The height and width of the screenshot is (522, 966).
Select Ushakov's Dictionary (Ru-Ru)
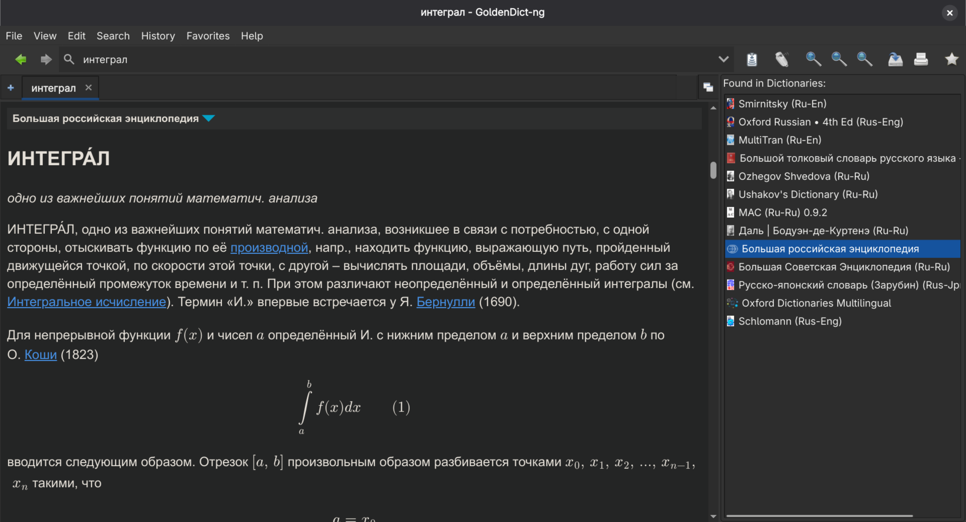842,194
